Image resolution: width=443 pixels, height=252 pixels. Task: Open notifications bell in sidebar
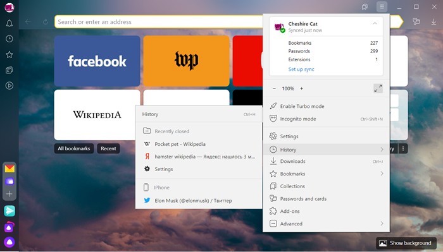pos(9,23)
